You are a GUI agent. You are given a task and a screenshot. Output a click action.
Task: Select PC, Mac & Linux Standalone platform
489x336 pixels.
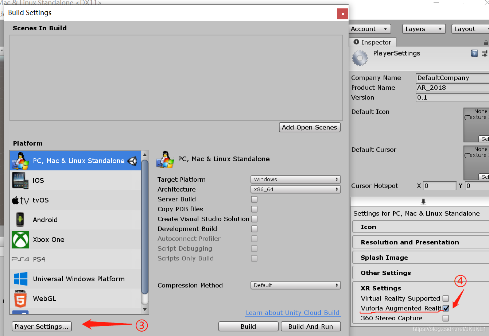point(75,161)
